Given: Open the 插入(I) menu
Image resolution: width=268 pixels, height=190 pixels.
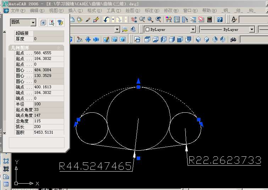Looking at the screenshot, I should pyautogui.click(x=76, y=11).
